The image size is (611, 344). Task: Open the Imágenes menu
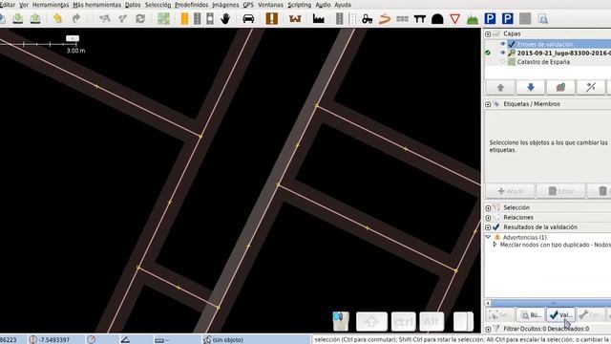[x=225, y=5]
